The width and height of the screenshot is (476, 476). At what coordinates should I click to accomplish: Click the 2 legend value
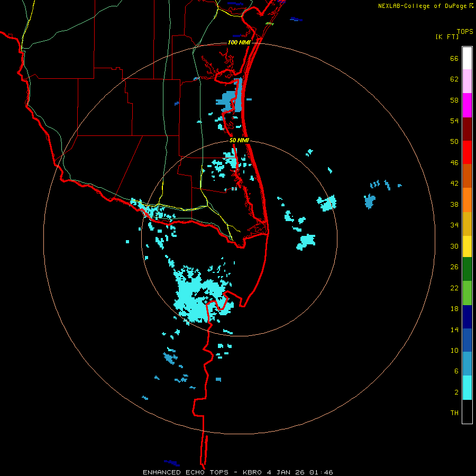[x=456, y=392]
